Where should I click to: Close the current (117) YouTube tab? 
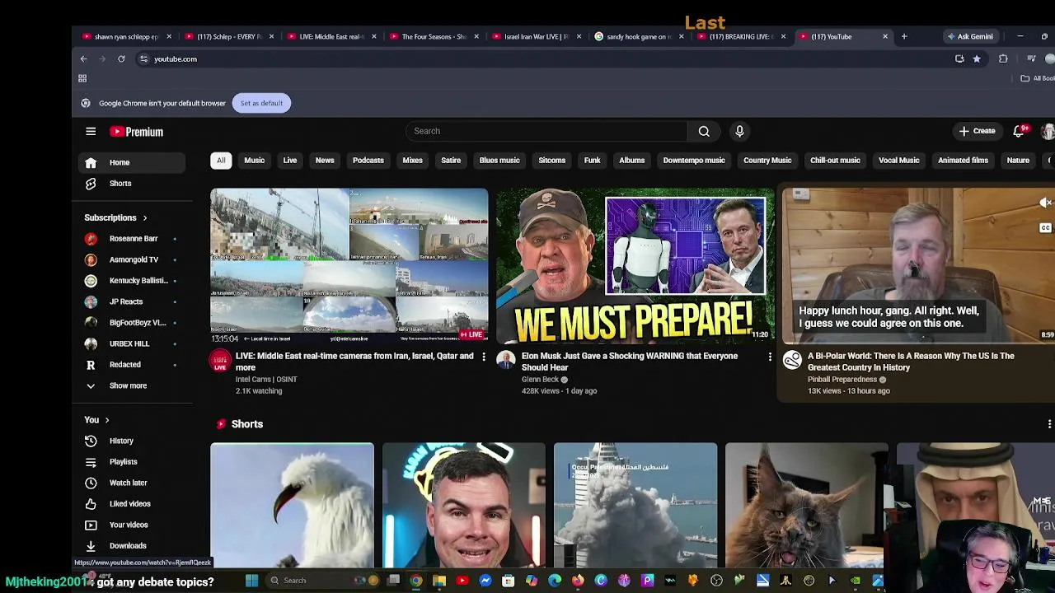[885, 36]
